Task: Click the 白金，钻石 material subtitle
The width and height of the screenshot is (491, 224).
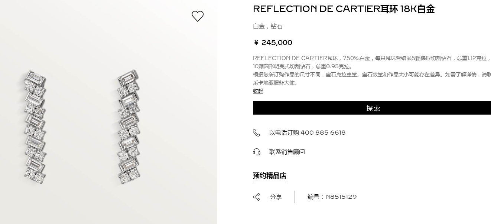Action: 268,26
